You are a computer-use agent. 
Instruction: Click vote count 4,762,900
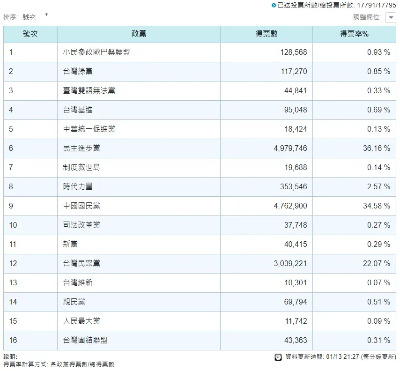290,206
